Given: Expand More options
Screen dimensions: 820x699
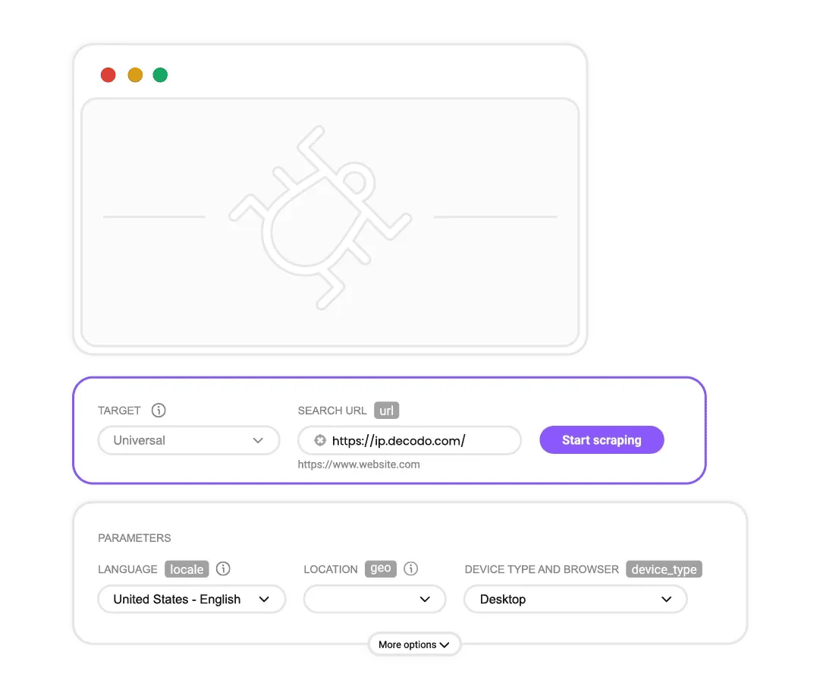Looking at the screenshot, I should (x=414, y=644).
